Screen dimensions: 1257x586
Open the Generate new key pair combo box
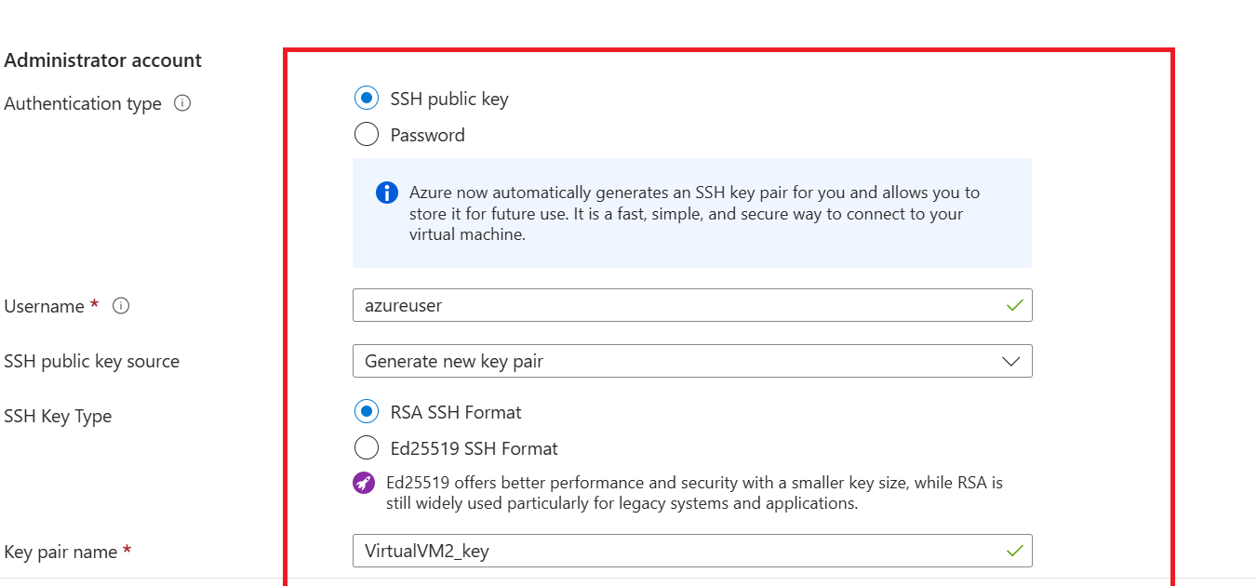pyautogui.click(x=651, y=362)
